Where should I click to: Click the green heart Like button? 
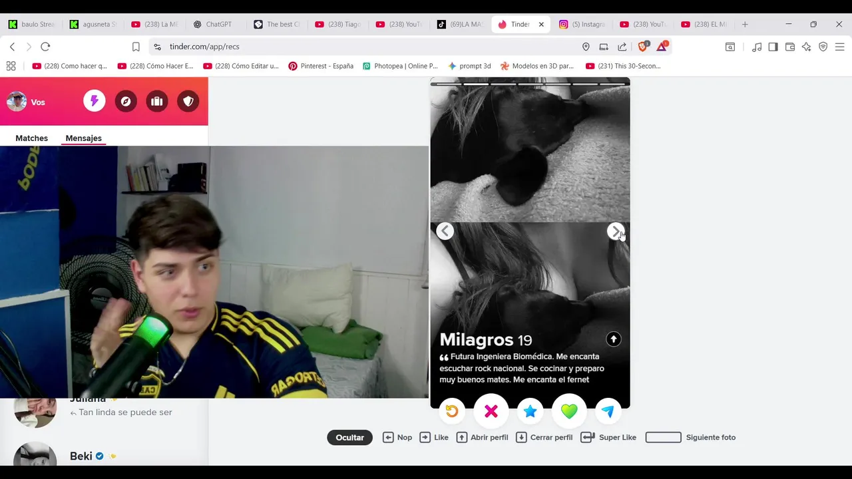[569, 411]
